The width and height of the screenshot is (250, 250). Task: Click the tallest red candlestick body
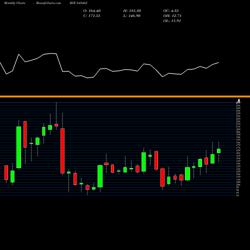pyautogui.click(x=62, y=151)
